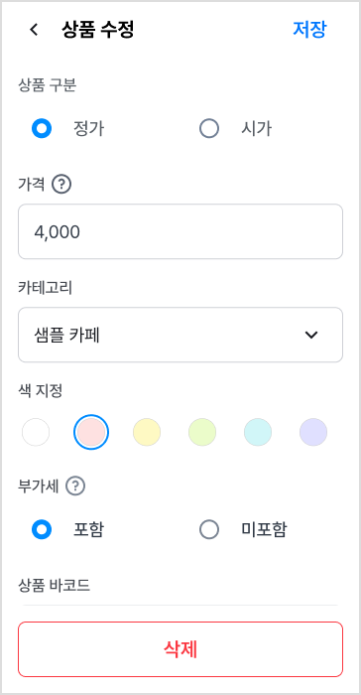Pick the light green color swatch
Screen dimensions: 361x695
(202, 432)
